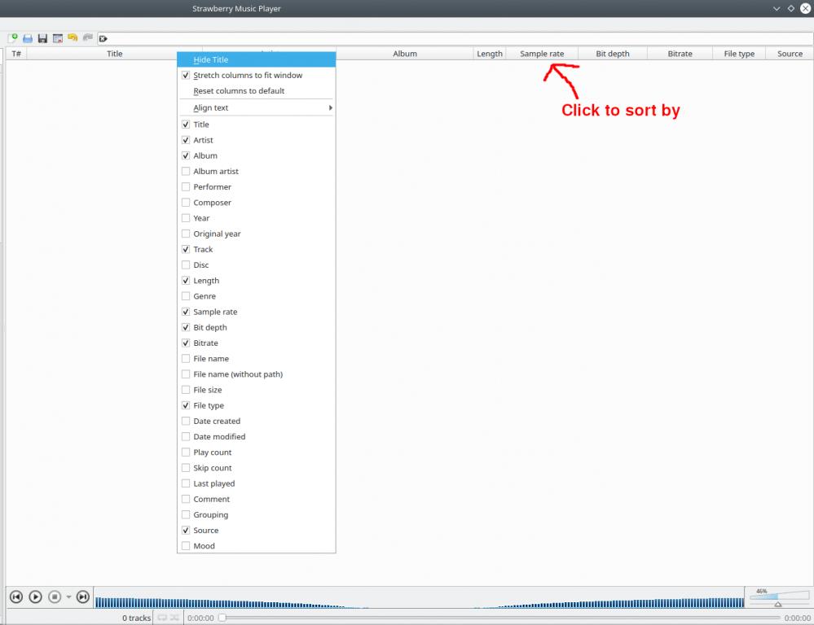Enable the Disc column
This screenshot has height=625, width=814.
186,265
